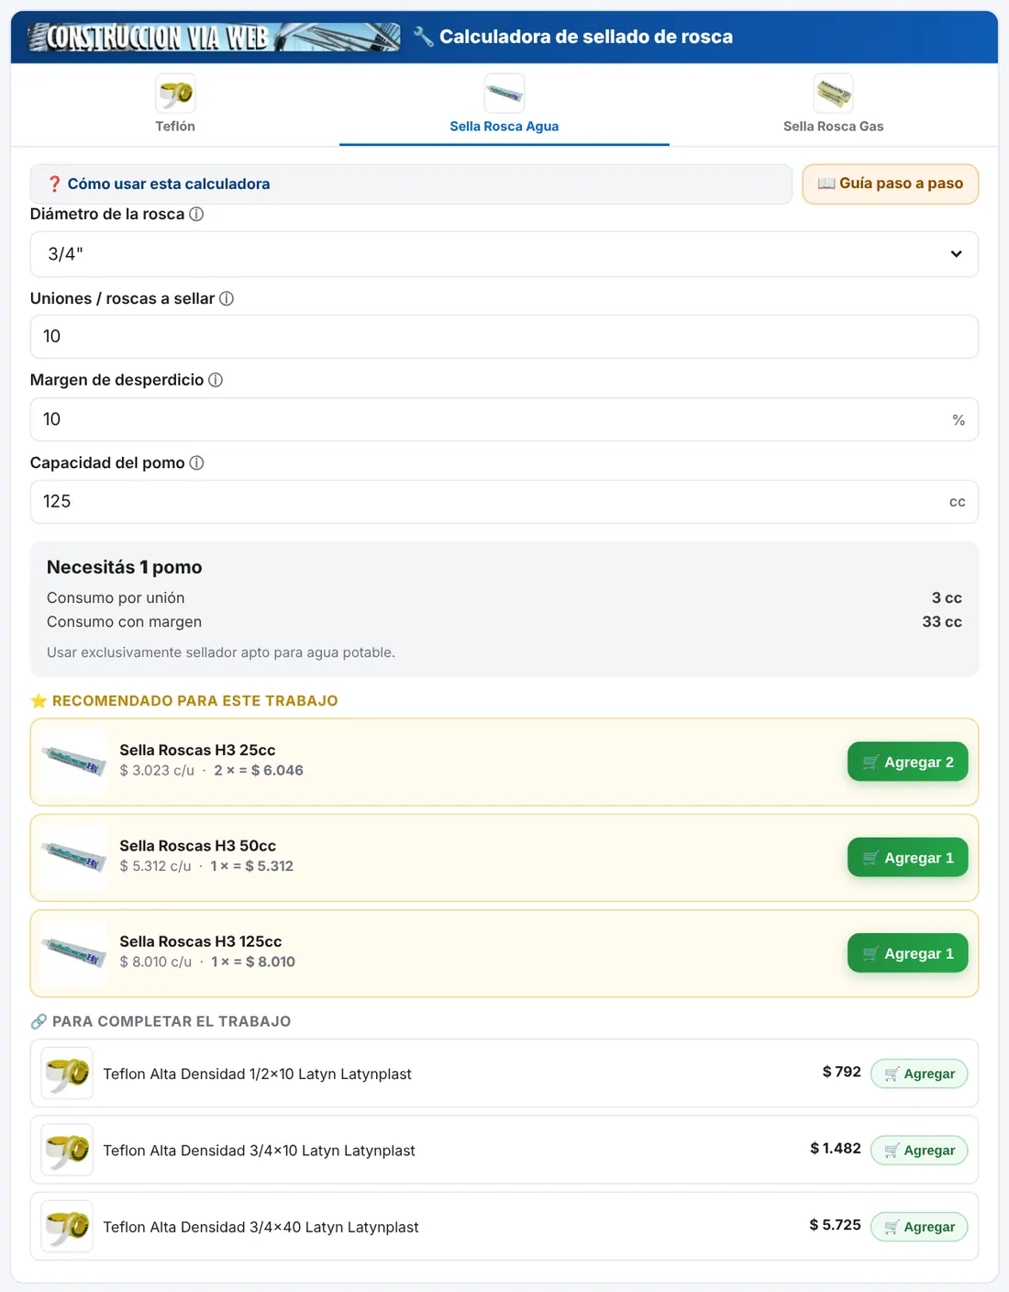Click the $ 5.725 price
This screenshot has height=1292, width=1009.
(x=835, y=1225)
